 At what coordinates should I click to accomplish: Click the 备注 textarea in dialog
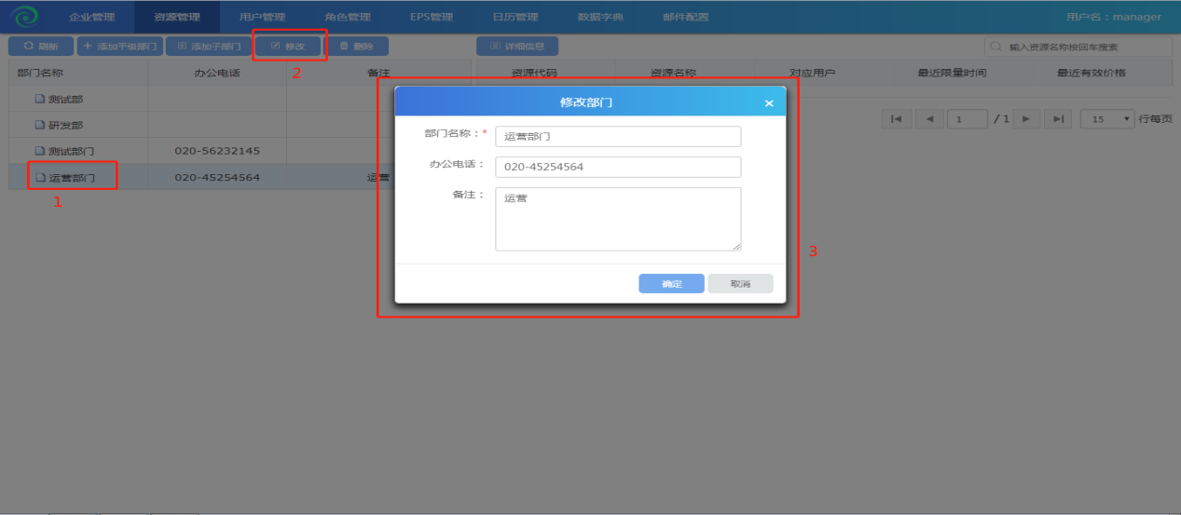[618, 219]
